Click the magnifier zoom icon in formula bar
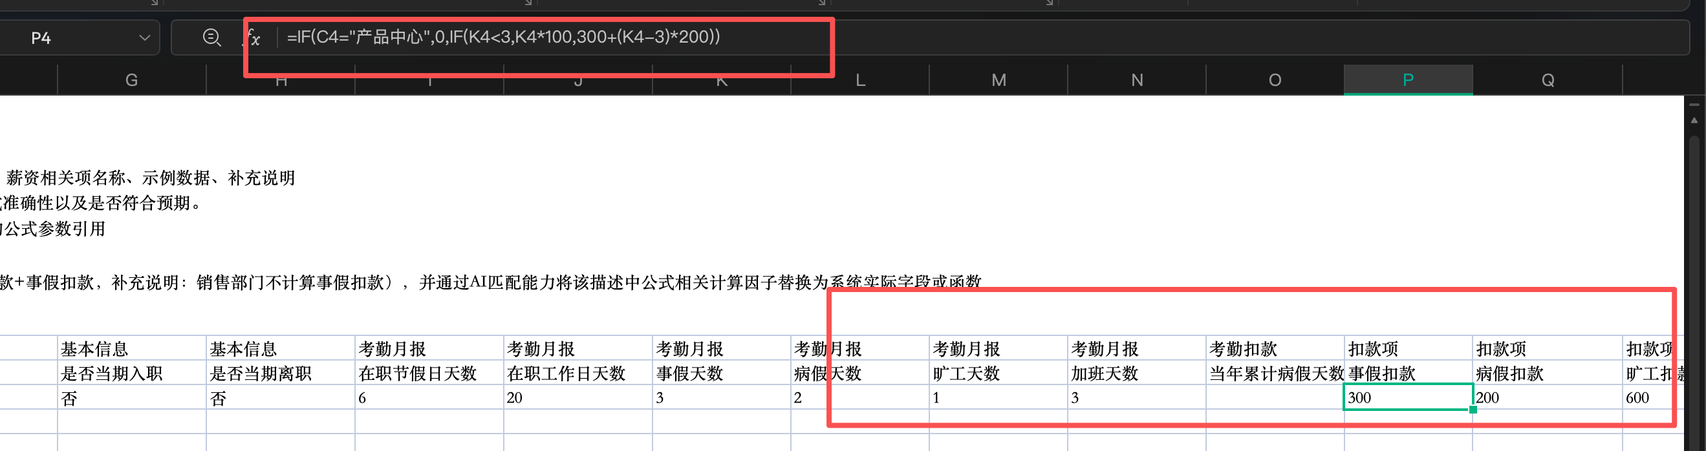This screenshot has height=451, width=1706. tap(211, 37)
